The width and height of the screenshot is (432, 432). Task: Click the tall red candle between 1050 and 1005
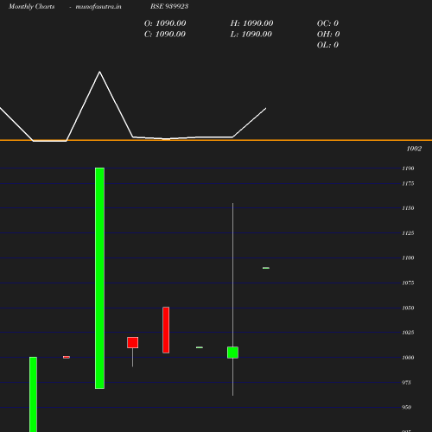pos(166,330)
